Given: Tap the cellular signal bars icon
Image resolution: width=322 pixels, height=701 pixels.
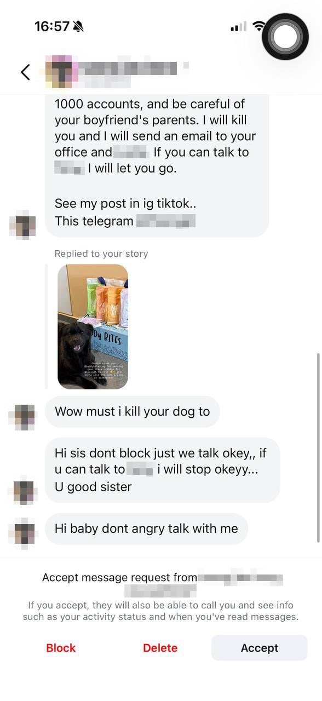Looking at the screenshot, I should 238,26.
